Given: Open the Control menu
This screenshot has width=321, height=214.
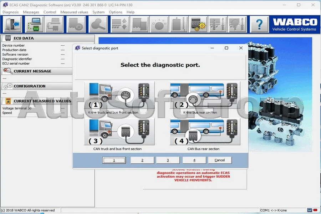Looking at the screenshot, I should point(50,12).
